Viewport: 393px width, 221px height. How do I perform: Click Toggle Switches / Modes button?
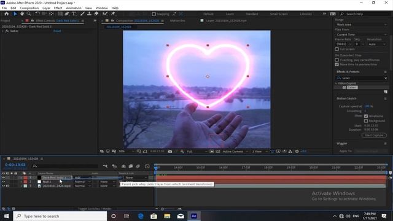point(95,209)
